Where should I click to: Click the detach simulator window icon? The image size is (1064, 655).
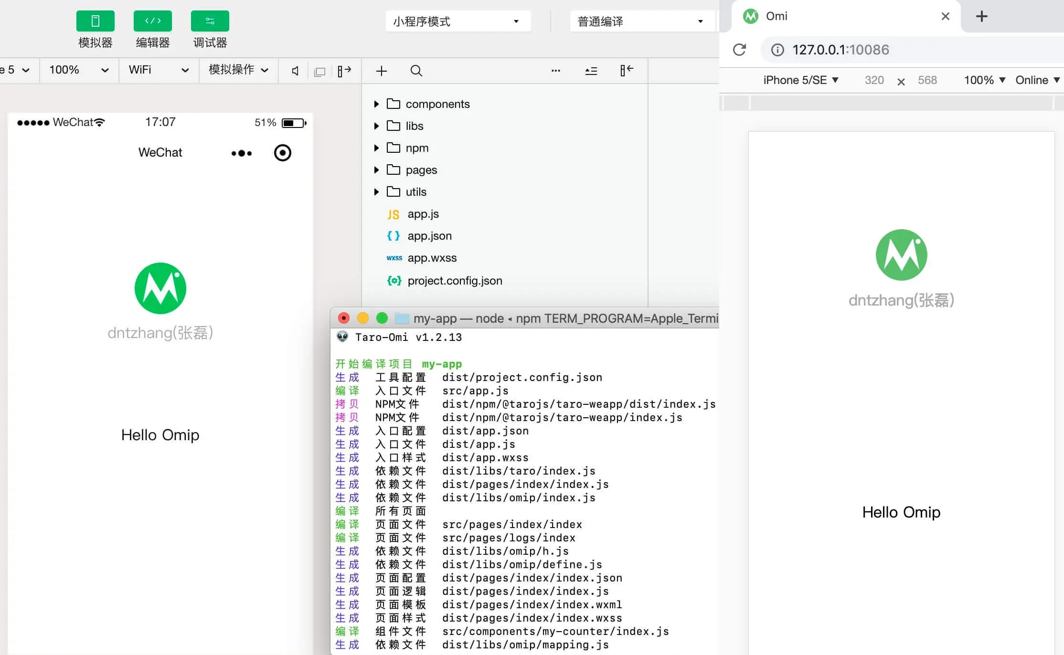(x=320, y=72)
